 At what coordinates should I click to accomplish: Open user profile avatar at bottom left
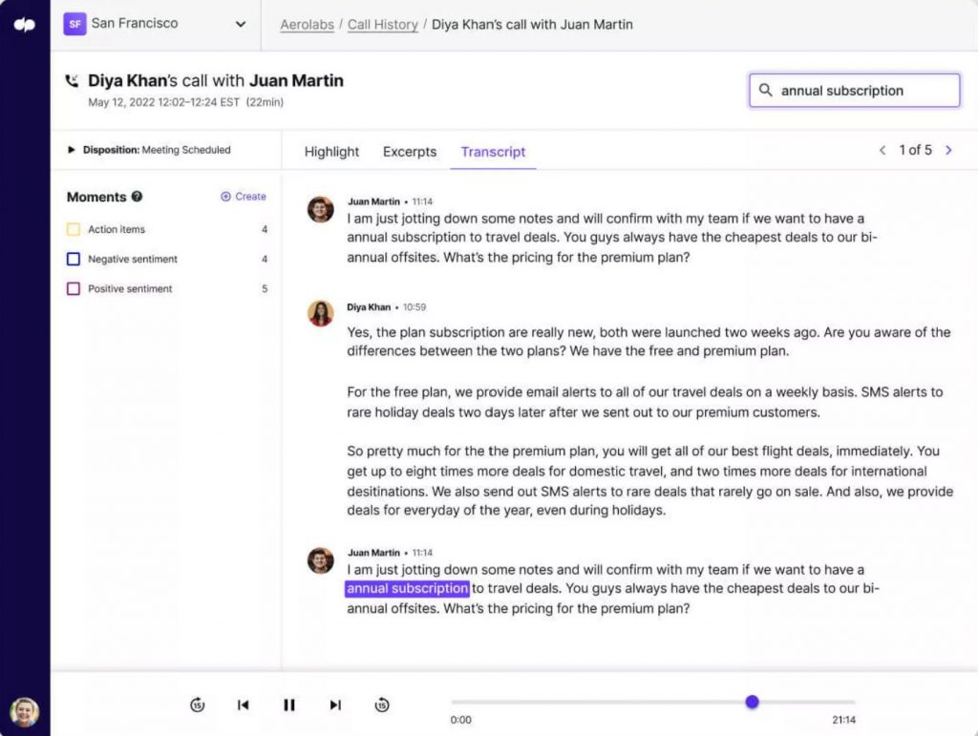[x=25, y=711]
